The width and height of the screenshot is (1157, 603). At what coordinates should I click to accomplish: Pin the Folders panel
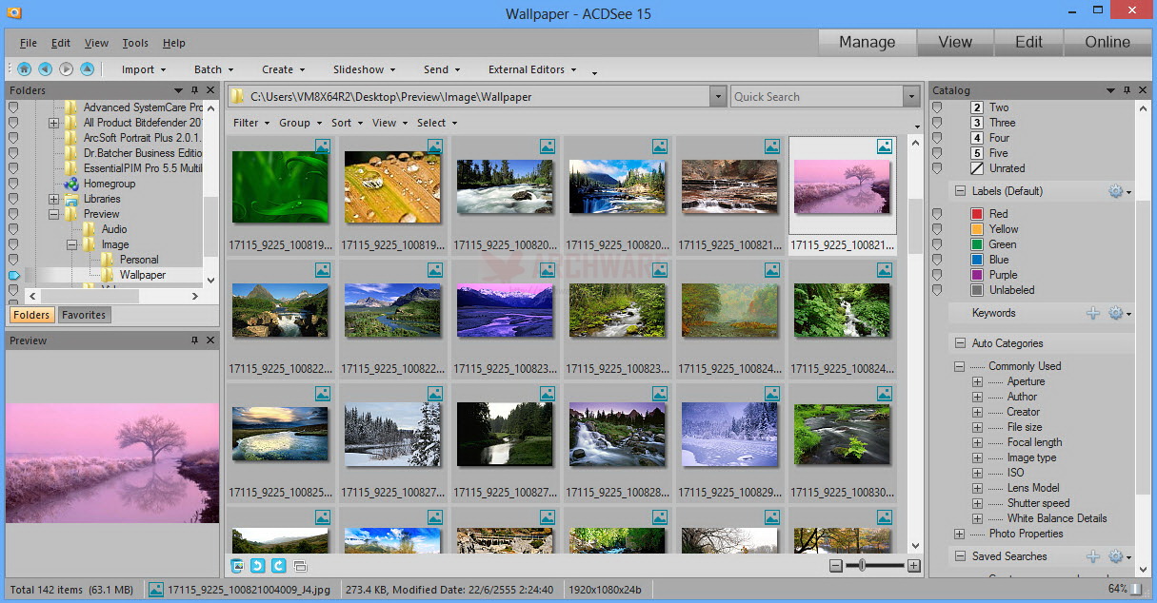click(x=196, y=90)
